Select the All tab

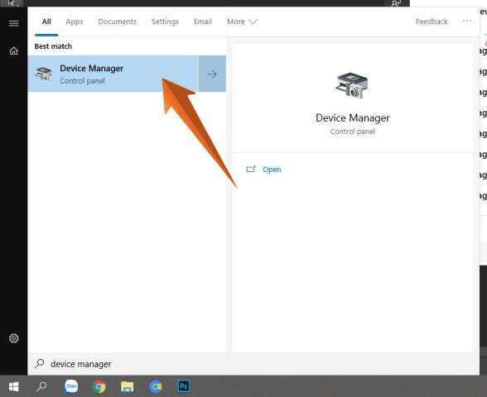46,22
